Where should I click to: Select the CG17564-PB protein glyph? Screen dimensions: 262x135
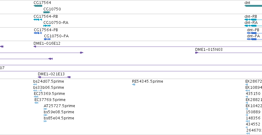[38, 33]
